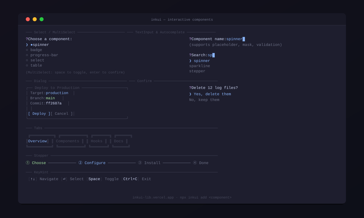The image size is (364, 218).
Task: Click the main branch value
Action: [x=50, y=98]
